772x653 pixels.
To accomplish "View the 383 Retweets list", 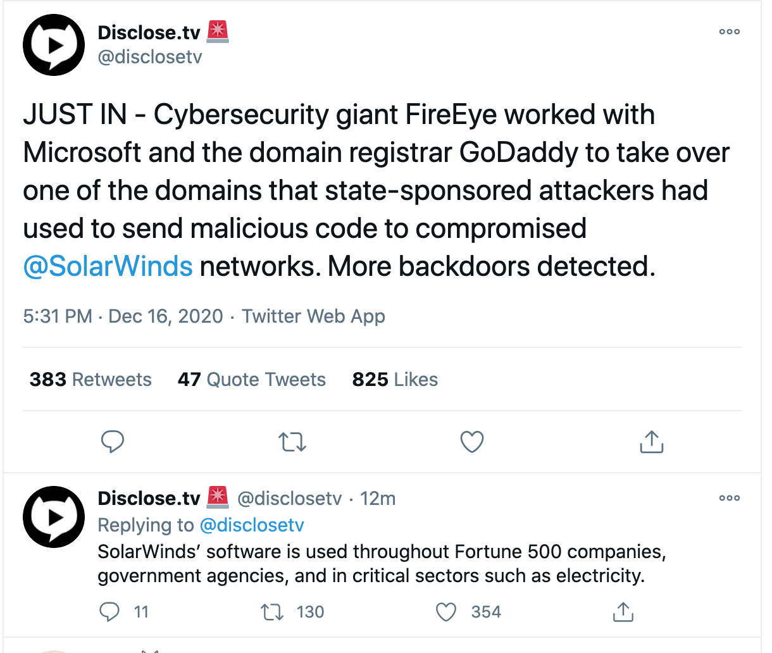I will point(90,380).
